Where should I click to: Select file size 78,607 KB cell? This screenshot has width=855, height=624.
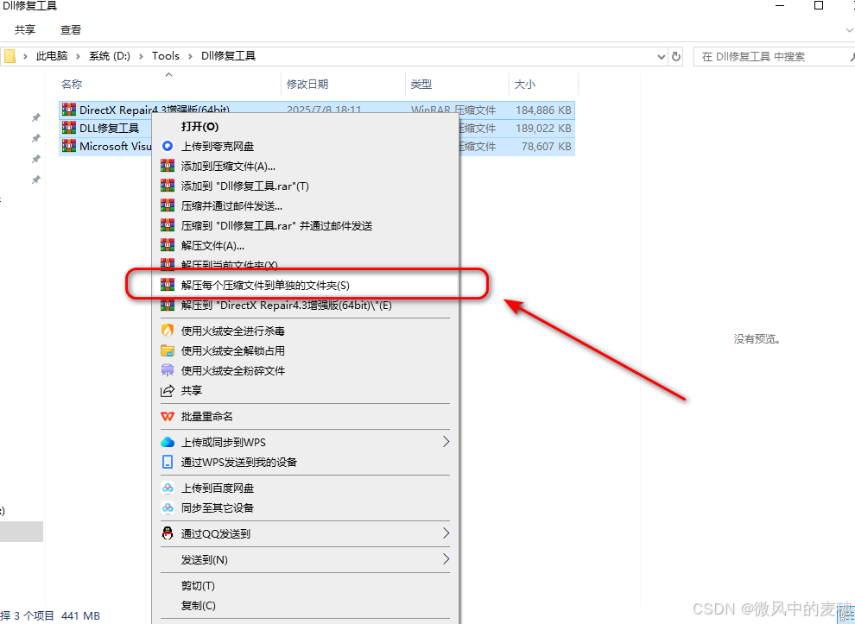pos(547,146)
